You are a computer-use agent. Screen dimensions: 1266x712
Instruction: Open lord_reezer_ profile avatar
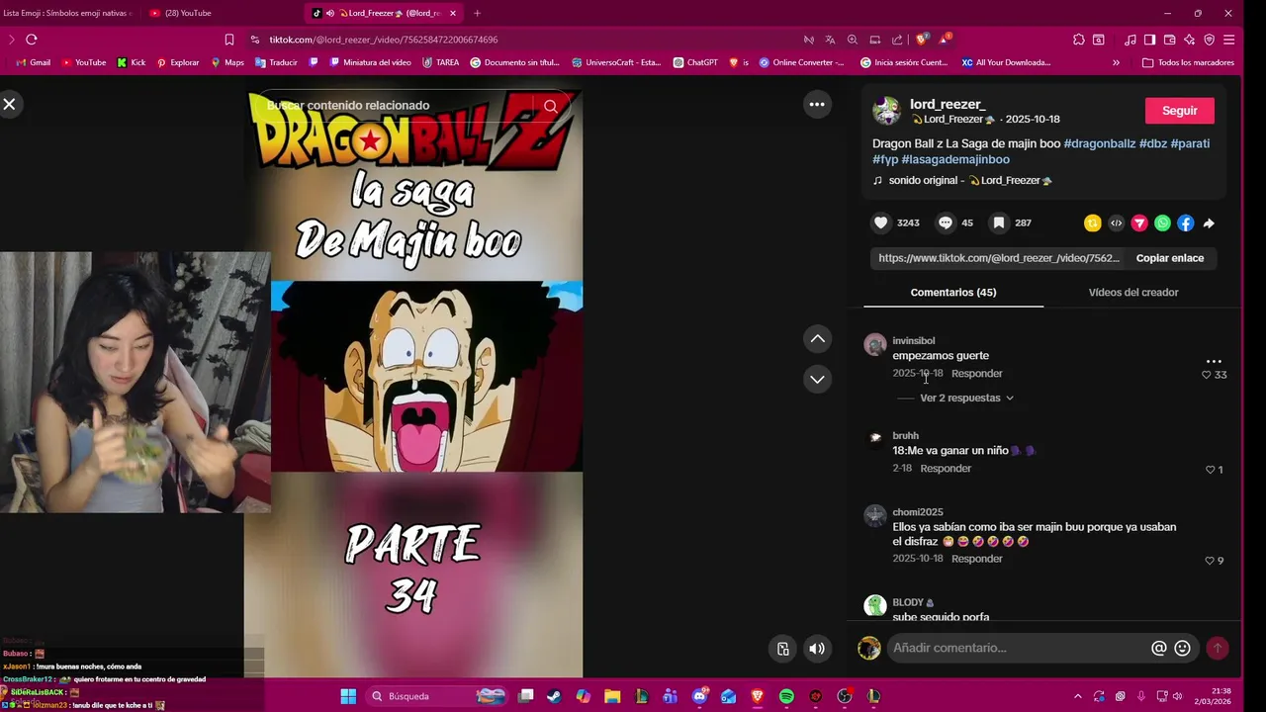click(886, 111)
